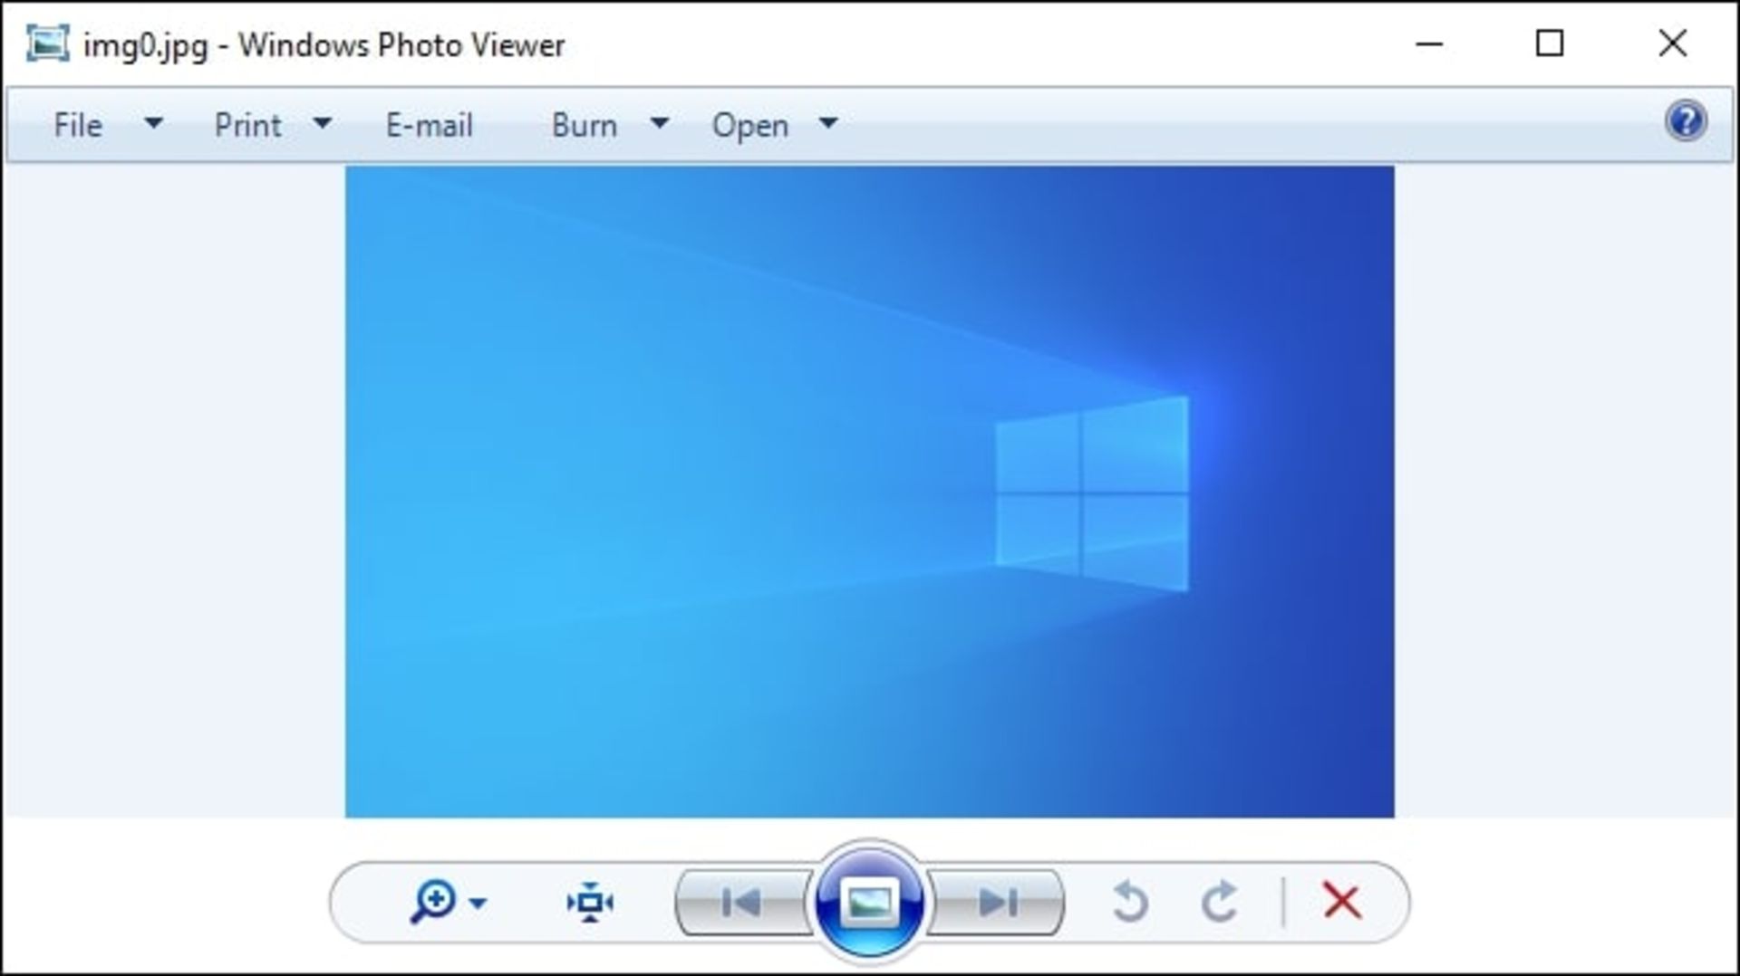
Task: Rotate the image clockwise
Action: pos(1220,902)
